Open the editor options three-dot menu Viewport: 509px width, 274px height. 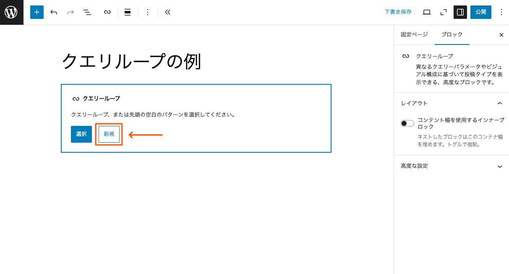click(x=501, y=12)
